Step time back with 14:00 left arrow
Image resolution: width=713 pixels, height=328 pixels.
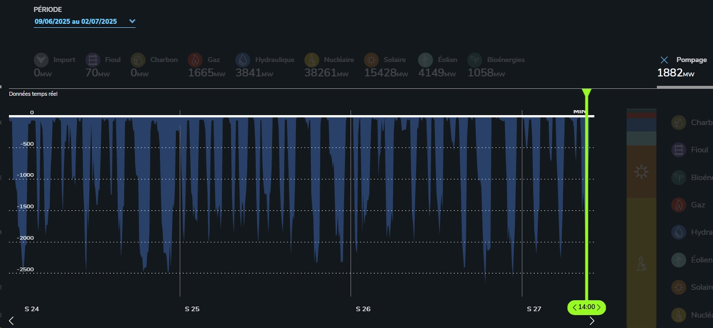[574, 307]
